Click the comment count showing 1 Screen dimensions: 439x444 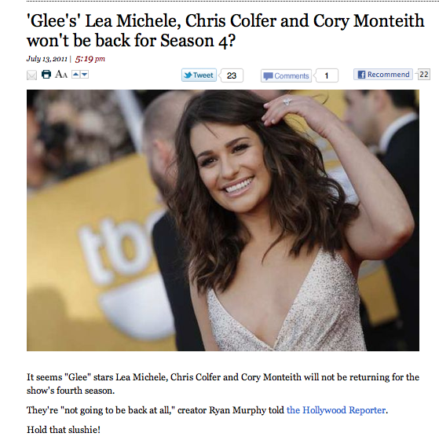click(x=326, y=75)
